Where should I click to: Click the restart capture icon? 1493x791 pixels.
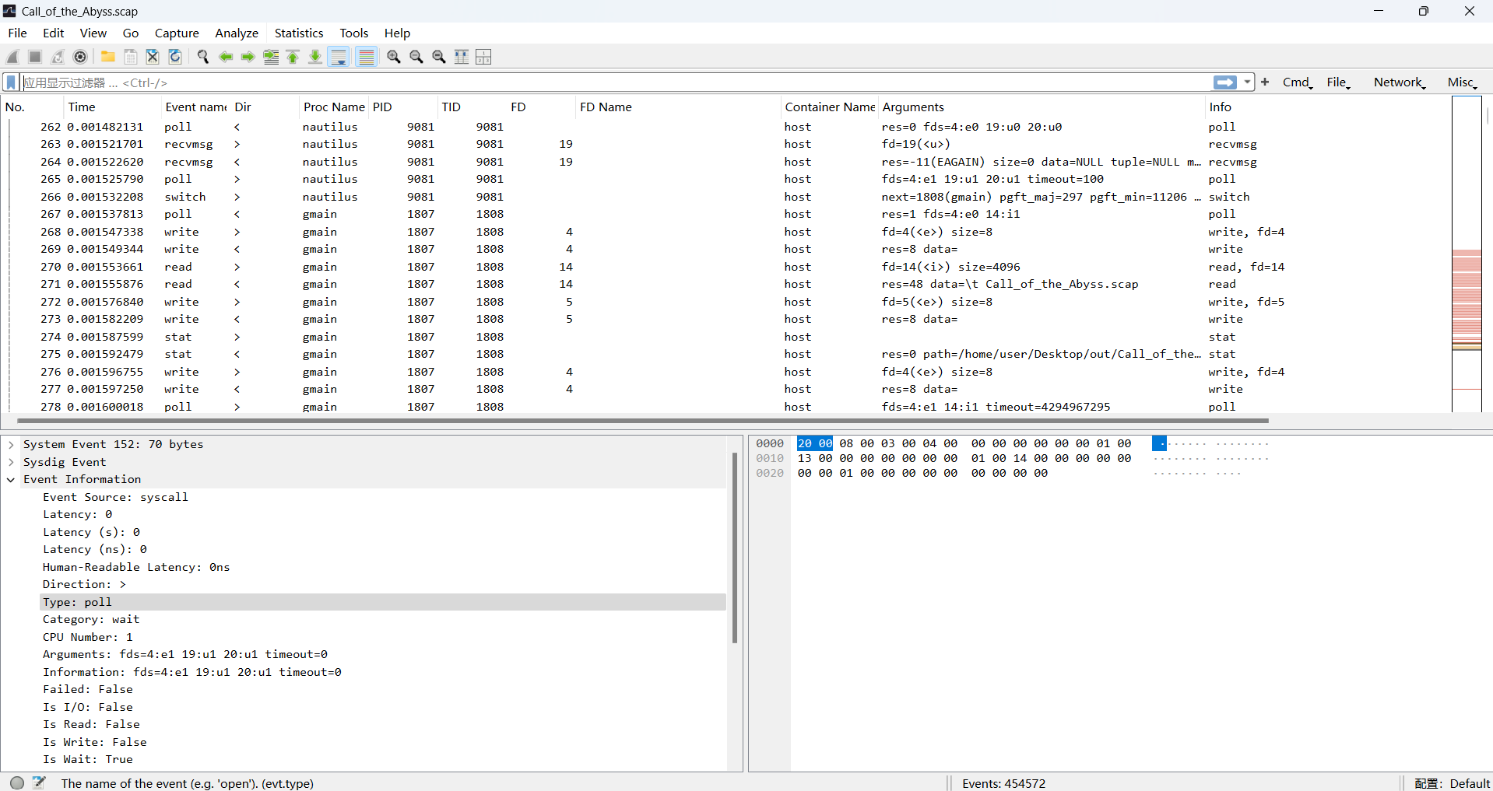click(58, 57)
